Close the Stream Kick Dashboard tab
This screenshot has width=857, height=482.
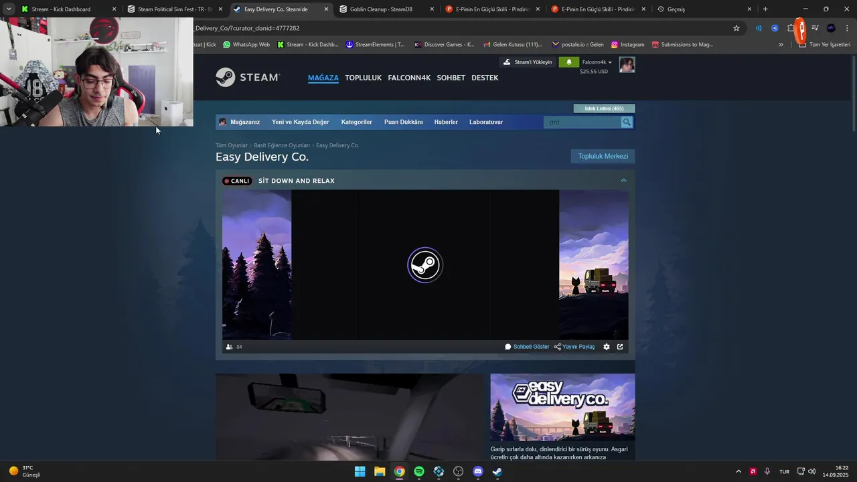tap(114, 9)
